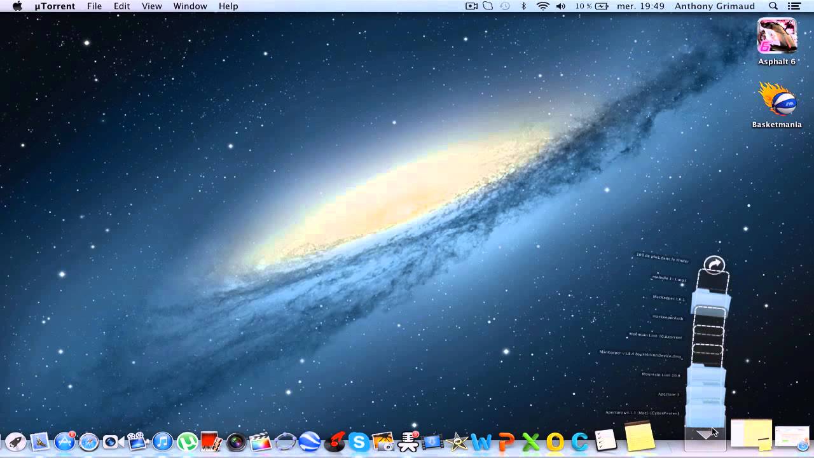Open Launchpad from the Dock
The width and height of the screenshot is (814, 458).
16,441
